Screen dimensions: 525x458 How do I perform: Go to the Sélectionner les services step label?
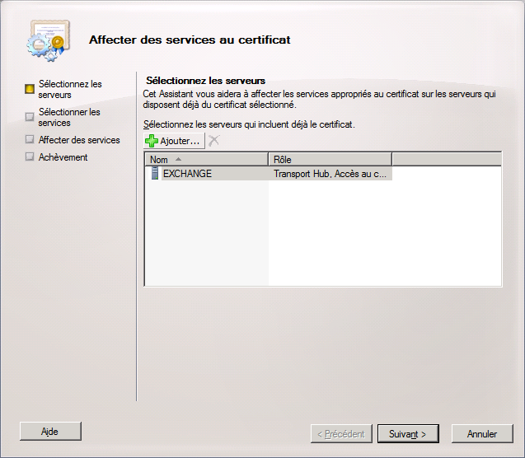click(x=69, y=117)
